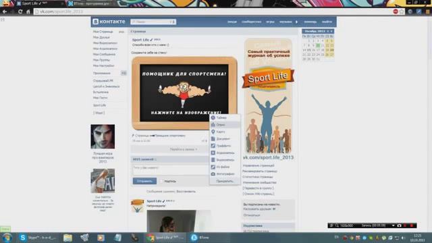
Task: Open the Chrome menu icon
Action: click(x=427, y=11)
